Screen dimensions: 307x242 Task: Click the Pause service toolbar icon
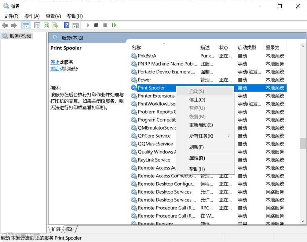(x=105, y=25)
